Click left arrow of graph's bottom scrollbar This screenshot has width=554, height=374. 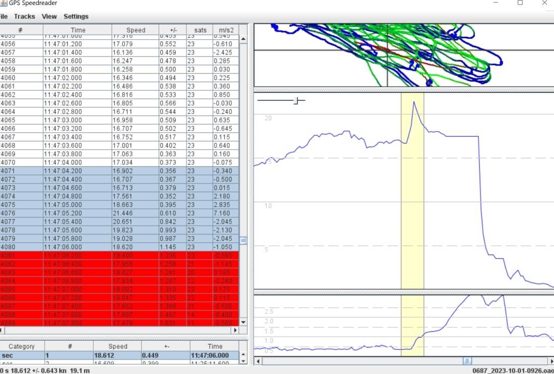(x=258, y=361)
